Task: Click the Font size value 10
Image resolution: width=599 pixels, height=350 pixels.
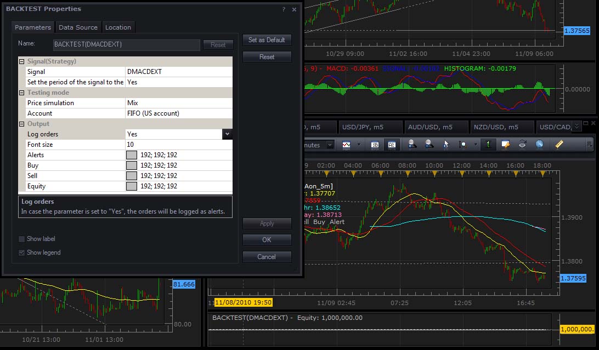Action: tap(179, 145)
